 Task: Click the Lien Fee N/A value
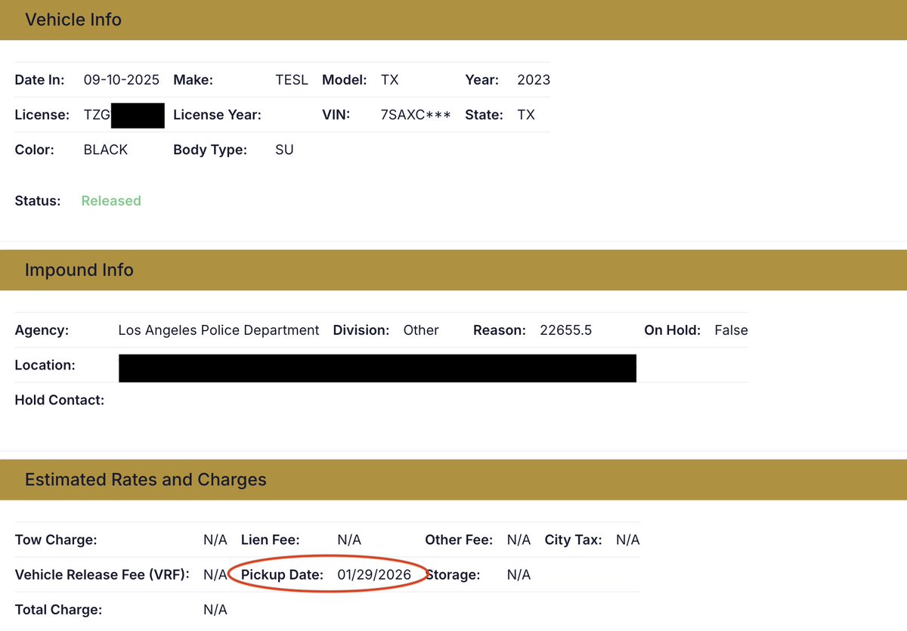click(349, 540)
